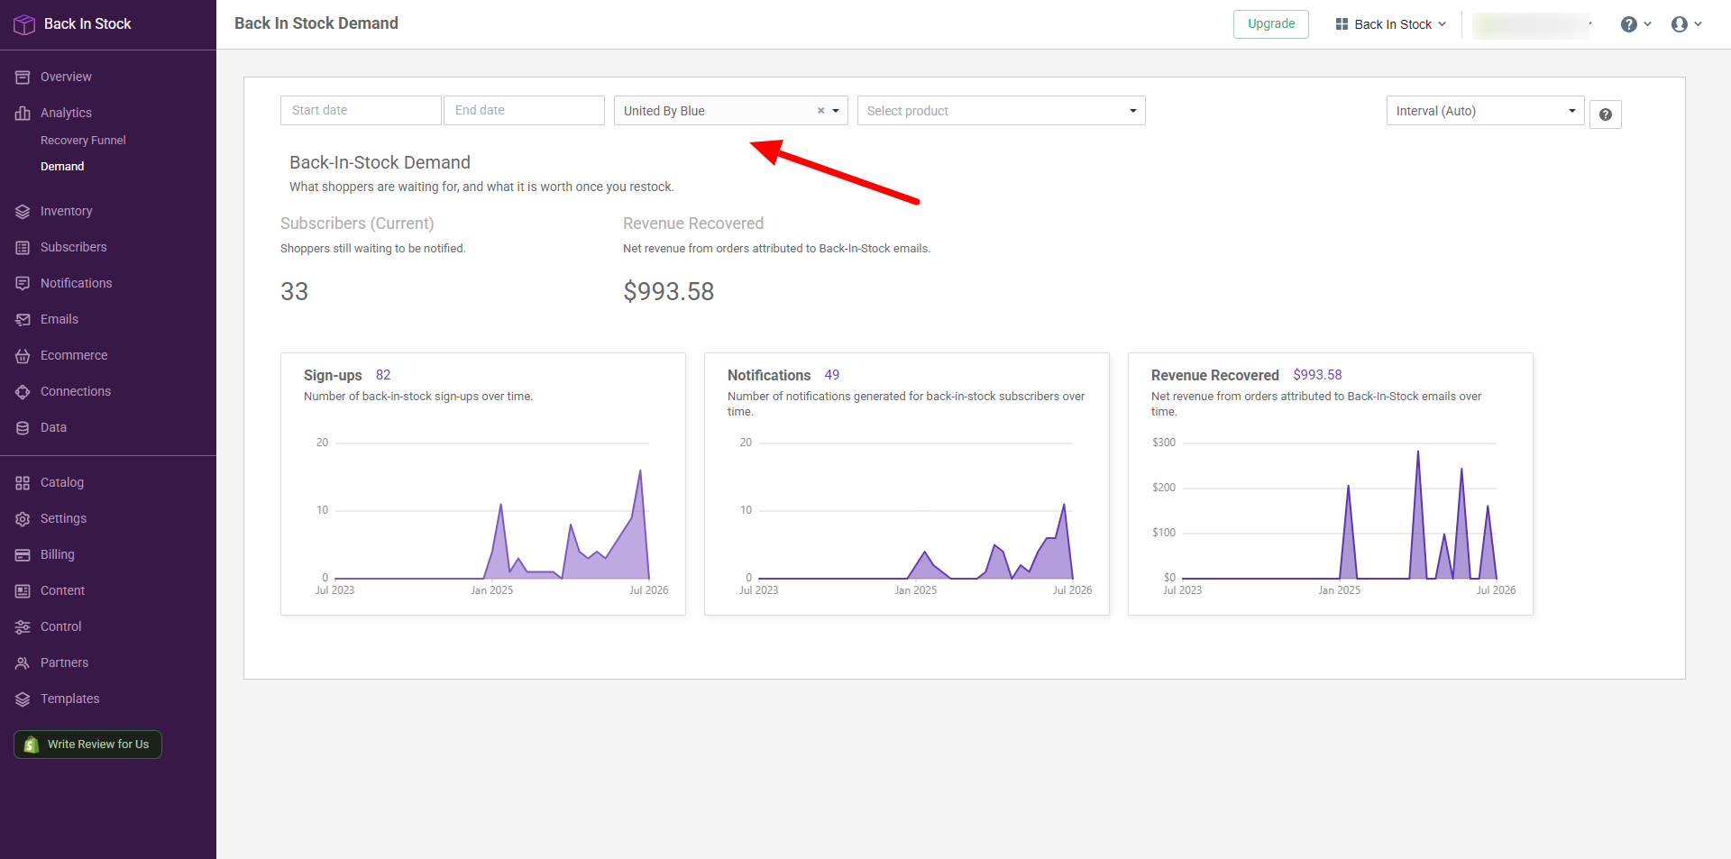This screenshot has width=1731, height=859.
Task: Click the Billing card icon
Action: tap(23, 555)
